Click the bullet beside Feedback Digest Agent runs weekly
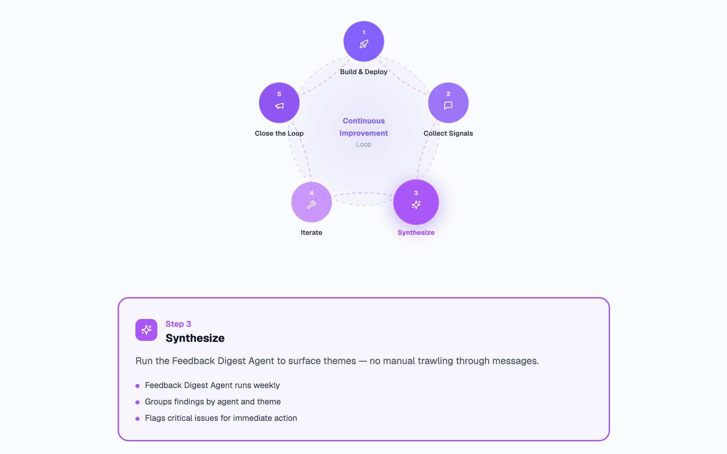Viewport: 727px width, 454px height. (138, 385)
